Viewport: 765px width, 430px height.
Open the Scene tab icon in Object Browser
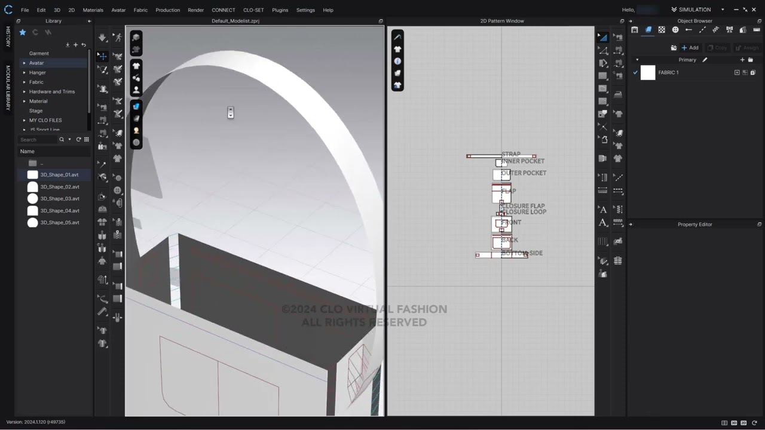(x=635, y=30)
